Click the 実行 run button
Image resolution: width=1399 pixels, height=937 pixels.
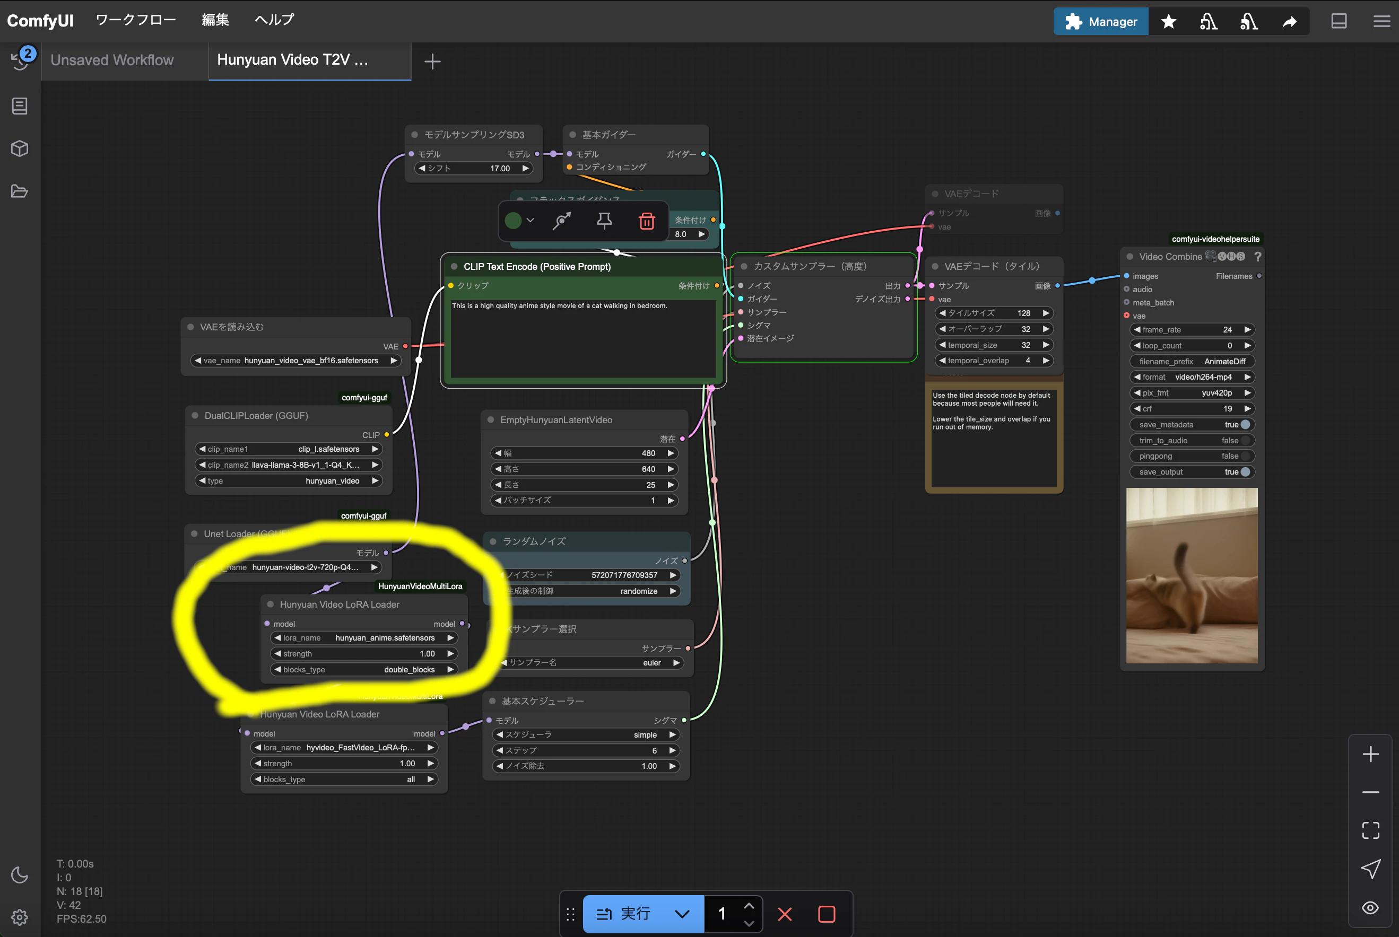pyautogui.click(x=625, y=914)
